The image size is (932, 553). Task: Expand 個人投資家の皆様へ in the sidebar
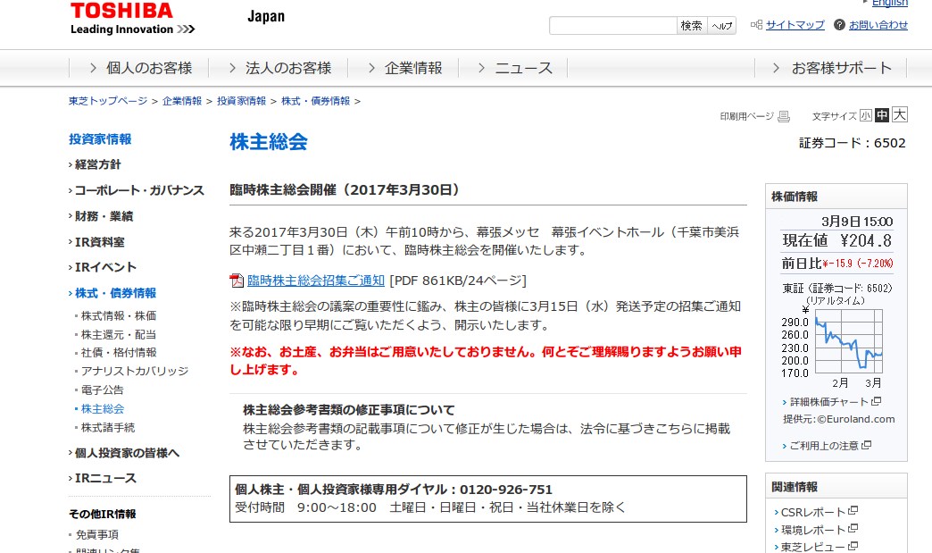point(127,453)
